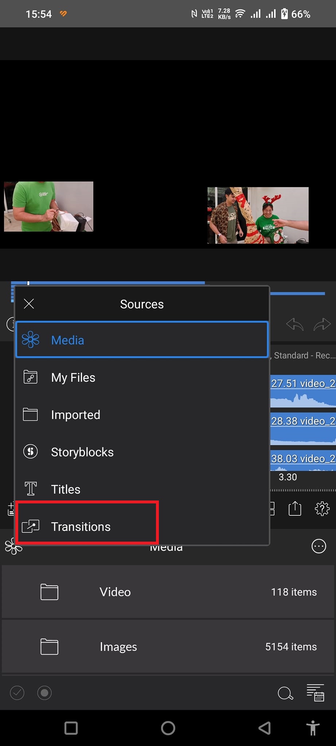Viewport: 336px width, 746px height.
Task: Open My Files source
Action: [142, 377]
